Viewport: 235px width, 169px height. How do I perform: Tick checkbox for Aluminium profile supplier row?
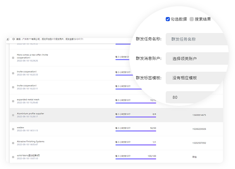point(13,115)
